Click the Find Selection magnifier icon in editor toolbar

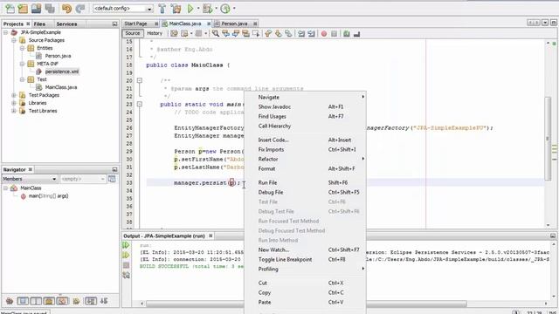coord(216,33)
